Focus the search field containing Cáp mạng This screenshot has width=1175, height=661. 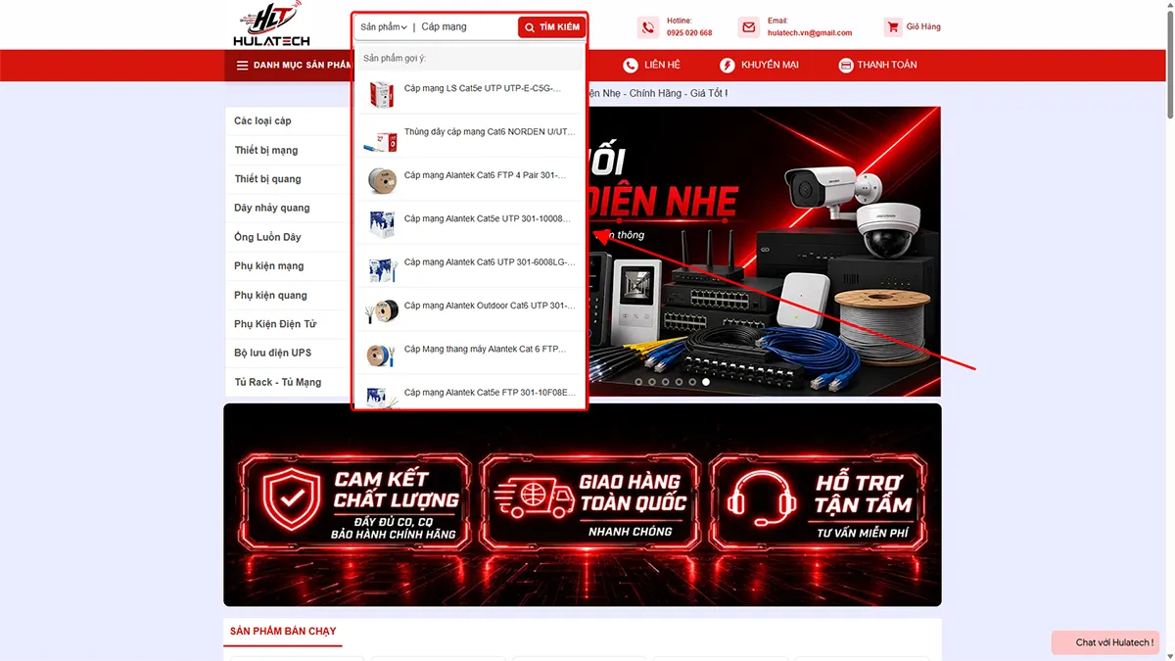click(x=466, y=26)
